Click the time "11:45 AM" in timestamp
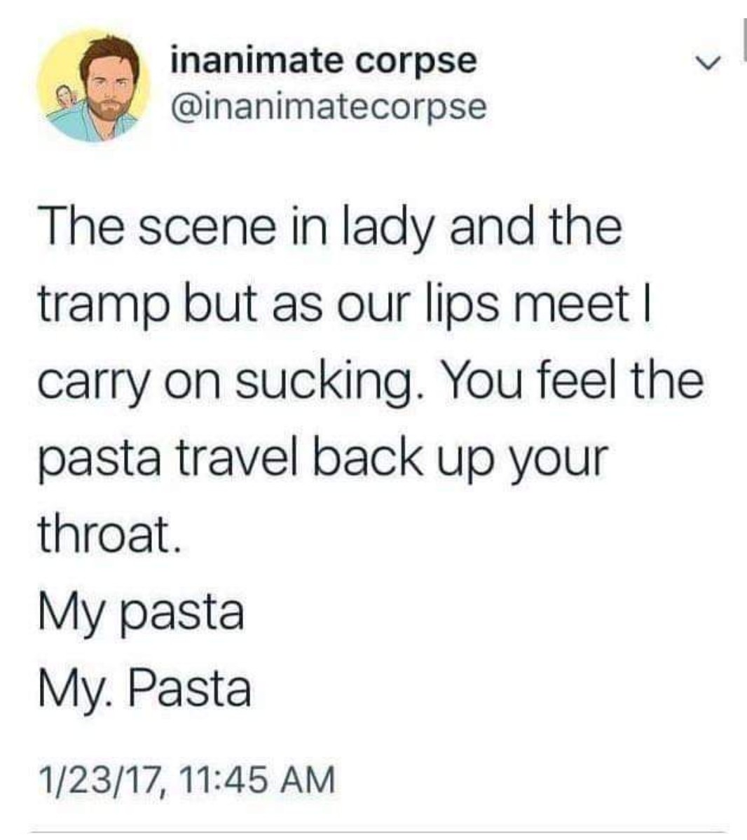The image size is (747, 840). pyautogui.click(x=257, y=780)
